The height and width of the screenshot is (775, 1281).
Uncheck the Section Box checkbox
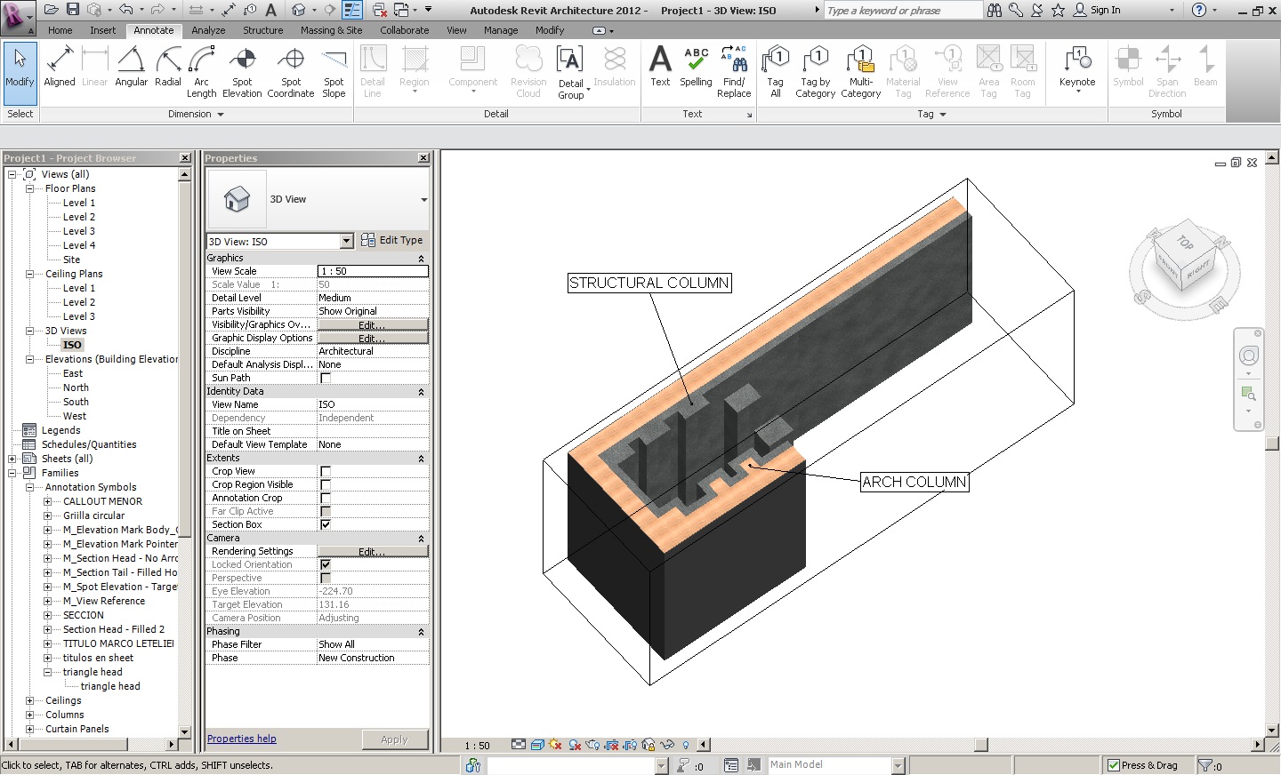point(326,524)
